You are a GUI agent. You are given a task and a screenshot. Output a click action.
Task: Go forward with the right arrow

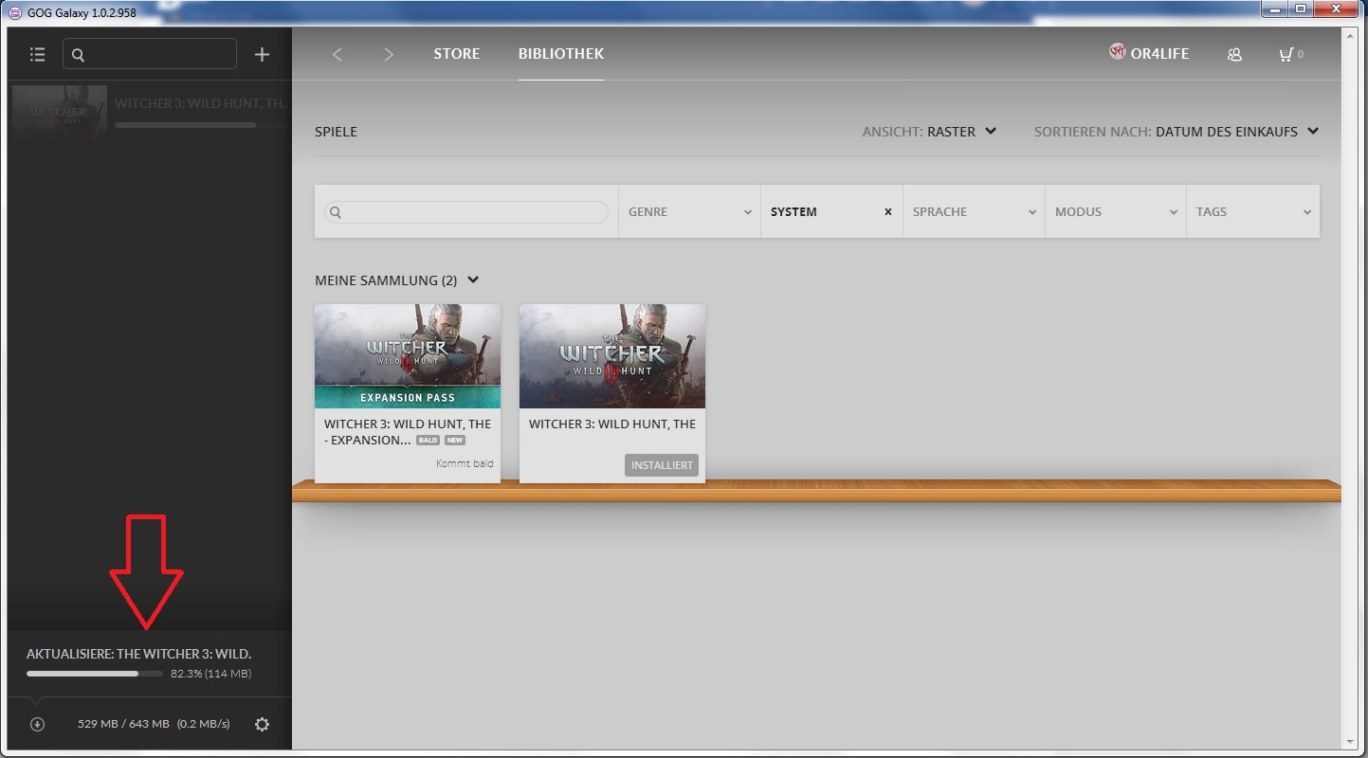pyautogui.click(x=389, y=55)
